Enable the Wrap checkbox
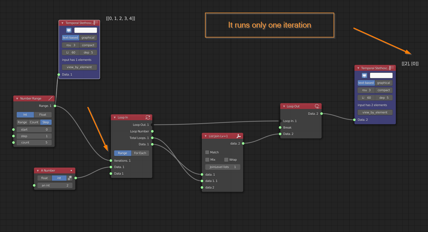 226,160
